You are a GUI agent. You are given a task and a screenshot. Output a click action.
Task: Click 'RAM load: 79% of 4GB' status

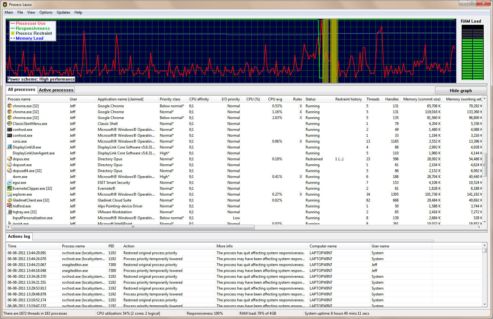pyautogui.click(x=258, y=313)
